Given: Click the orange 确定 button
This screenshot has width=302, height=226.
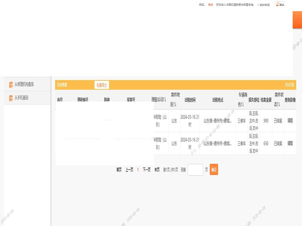Looking at the screenshot, I should tap(214, 169).
